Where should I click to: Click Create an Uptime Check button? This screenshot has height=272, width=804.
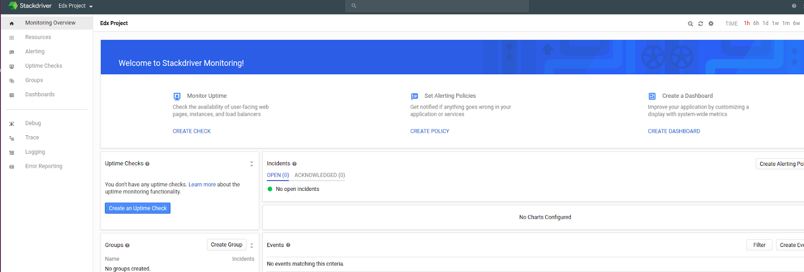(x=138, y=208)
